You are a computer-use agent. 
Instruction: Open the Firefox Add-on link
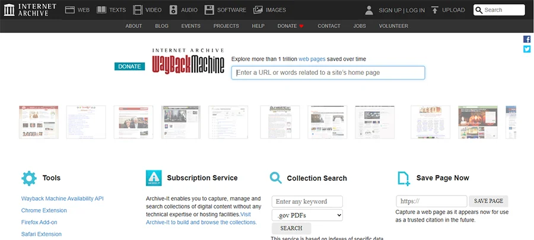tap(39, 222)
